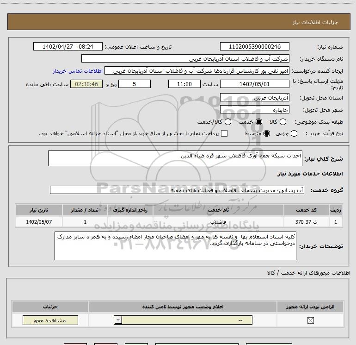This screenshot has width=356, height=345.
Task: Click quantity cell with value 1
Action: pos(85,222)
